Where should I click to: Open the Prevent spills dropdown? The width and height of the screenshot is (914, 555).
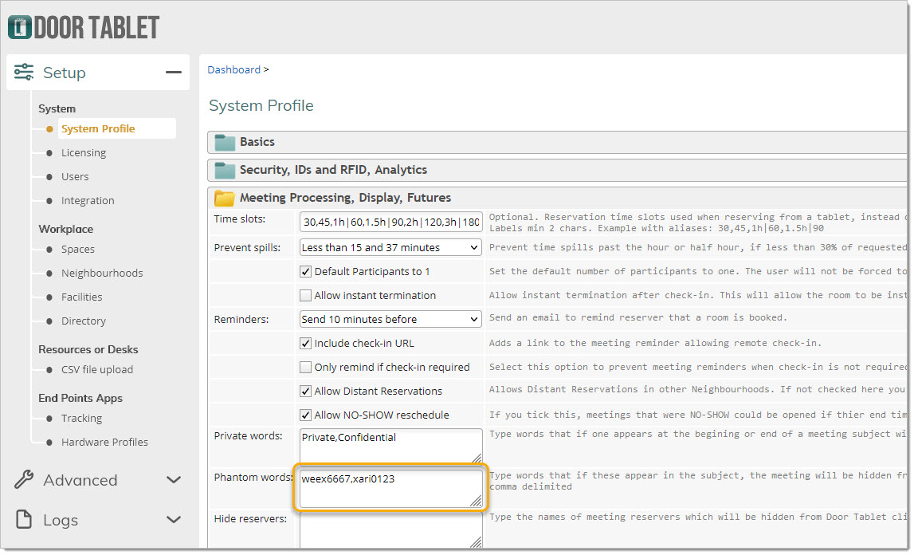coord(390,248)
